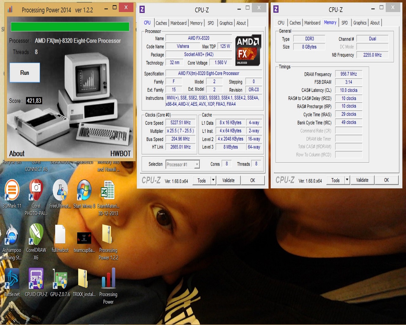Open Mainboard tab in the CPU-Z window showing the Memory tab
Screen dimensions: 406x325
coord(312,23)
